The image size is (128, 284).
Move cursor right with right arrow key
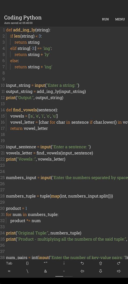pos(119,271)
